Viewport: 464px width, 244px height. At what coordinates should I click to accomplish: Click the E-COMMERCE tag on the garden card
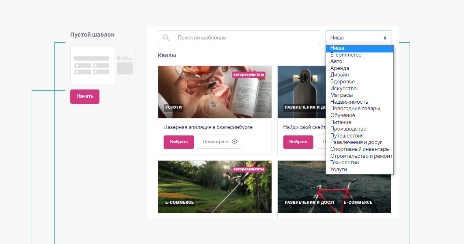[179, 203]
